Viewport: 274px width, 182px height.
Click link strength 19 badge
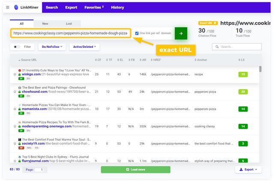(243, 74)
